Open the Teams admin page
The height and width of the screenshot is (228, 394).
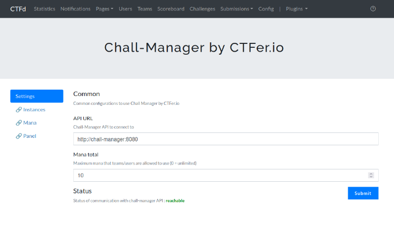point(145,9)
